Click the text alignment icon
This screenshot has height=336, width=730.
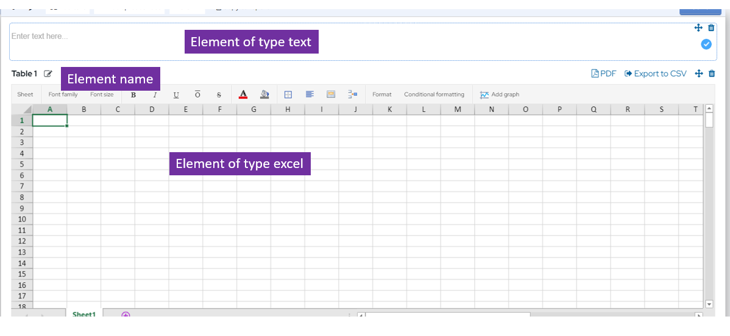tap(310, 94)
